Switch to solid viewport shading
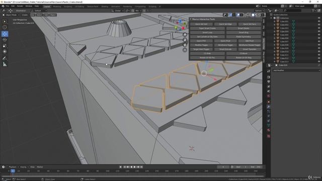The height and width of the screenshot is (181, 322). tap(253, 15)
